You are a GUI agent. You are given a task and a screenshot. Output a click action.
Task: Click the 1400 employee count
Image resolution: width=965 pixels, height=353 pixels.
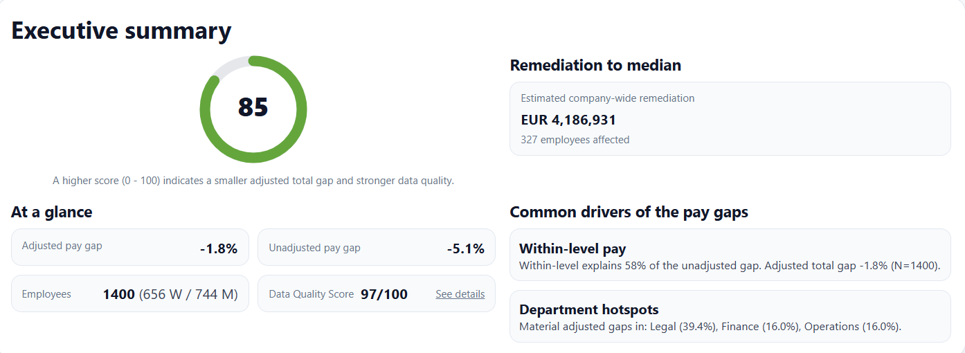coord(118,294)
